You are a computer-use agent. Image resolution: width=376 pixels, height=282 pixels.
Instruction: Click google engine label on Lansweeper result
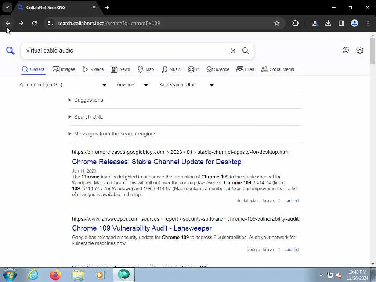(253, 249)
